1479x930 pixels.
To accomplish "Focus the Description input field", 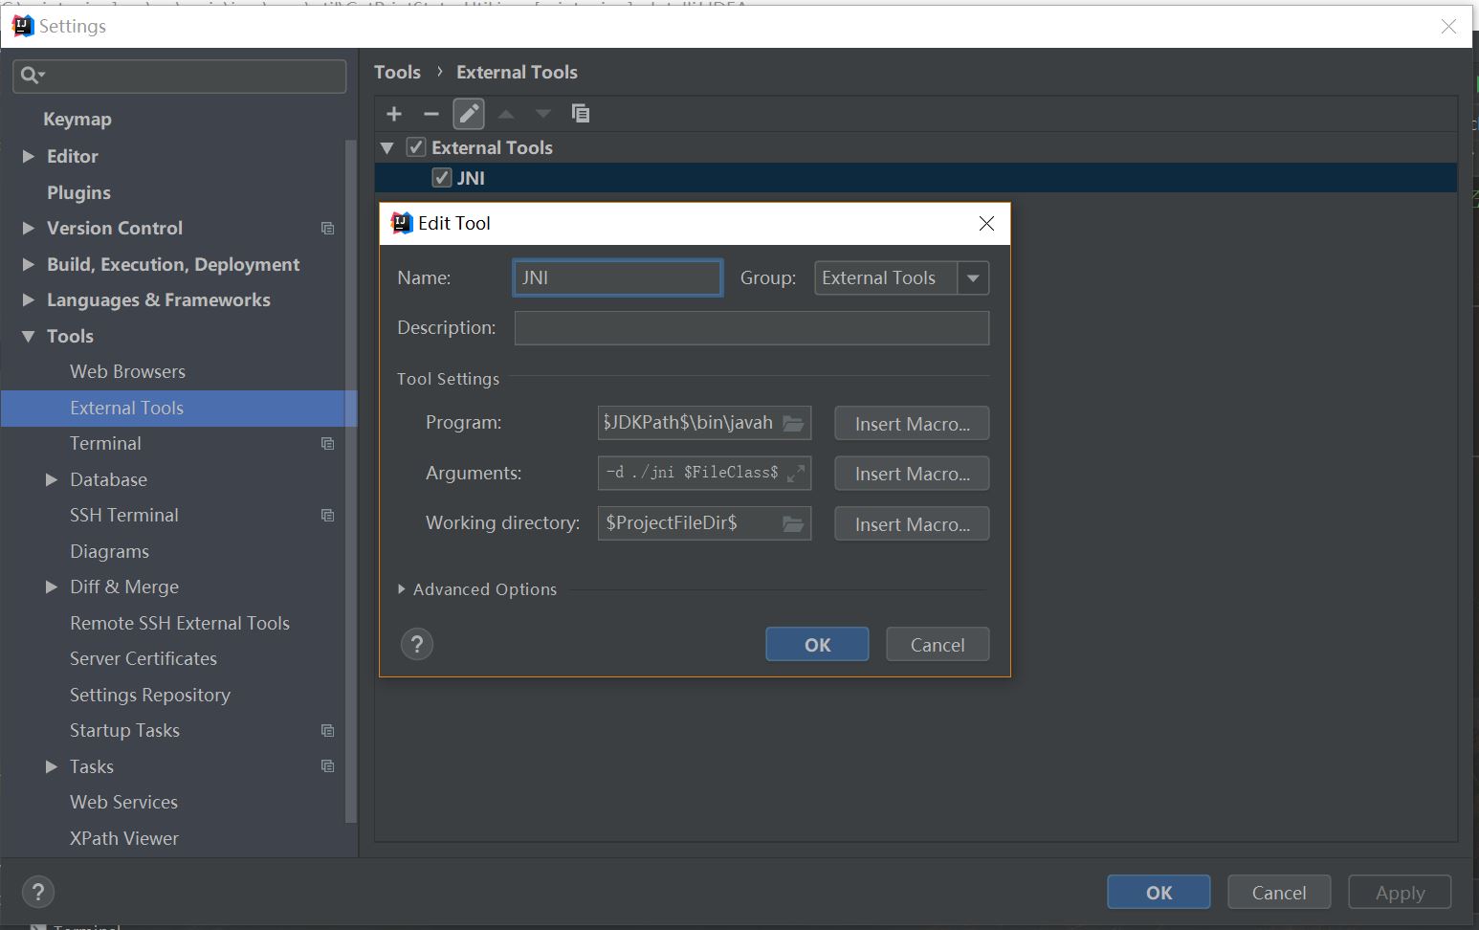I will click(752, 328).
